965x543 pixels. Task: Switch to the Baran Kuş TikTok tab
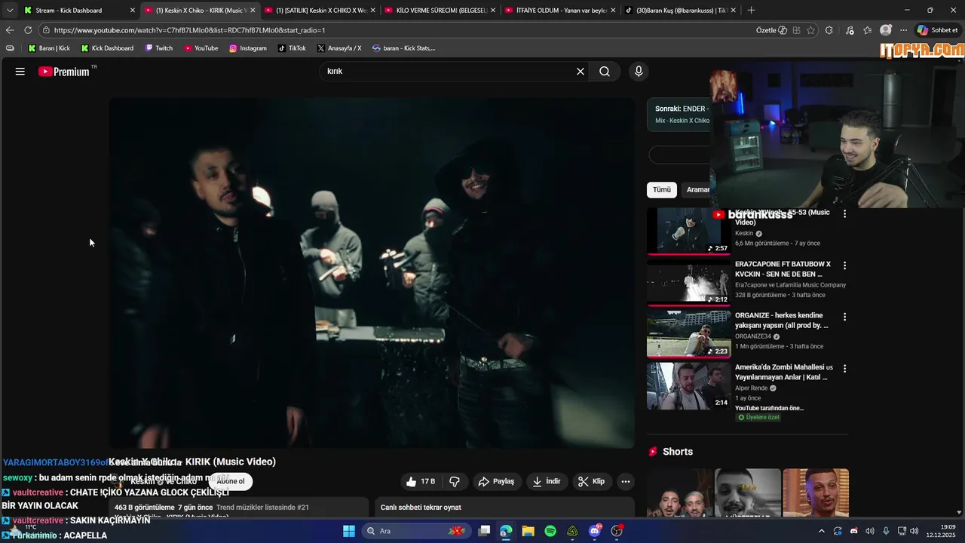679,11
